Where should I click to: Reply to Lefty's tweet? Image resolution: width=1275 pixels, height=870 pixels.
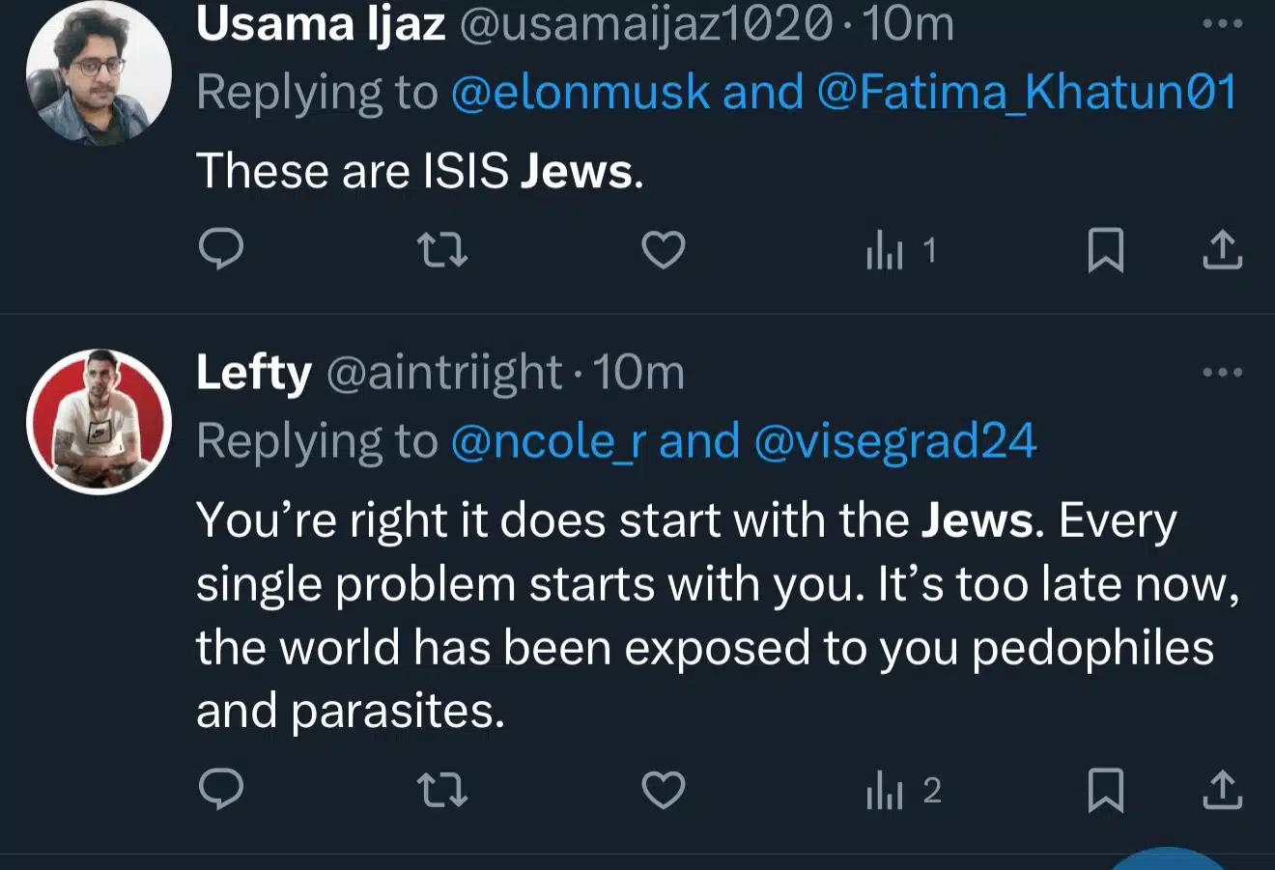click(221, 790)
